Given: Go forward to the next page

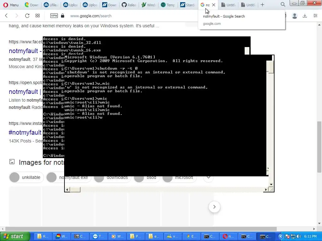Looking at the screenshot, I should 17,16.
